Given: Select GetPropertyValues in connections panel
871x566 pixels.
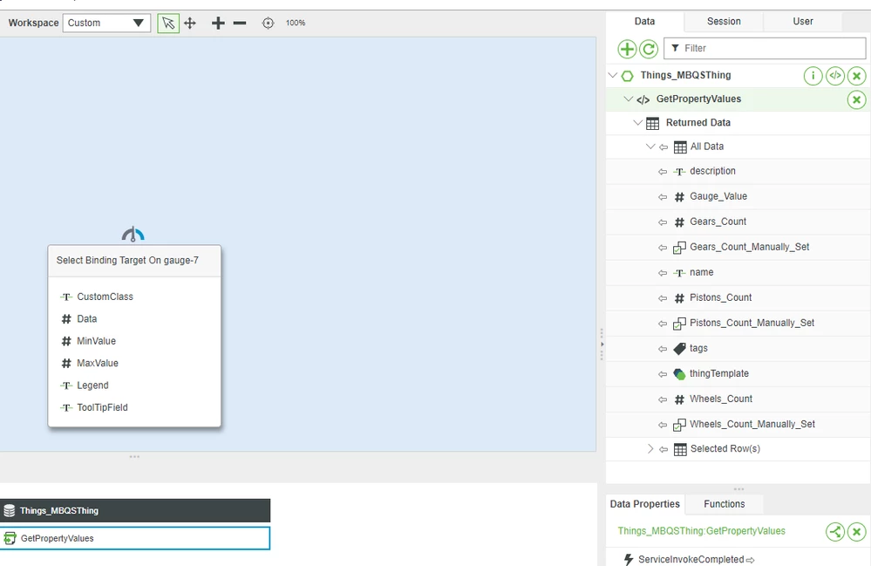Looking at the screenshot, I should [135, 538].
